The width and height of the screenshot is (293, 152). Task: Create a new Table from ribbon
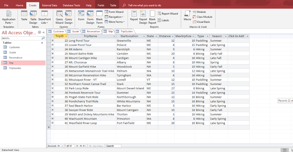[24, 16]
